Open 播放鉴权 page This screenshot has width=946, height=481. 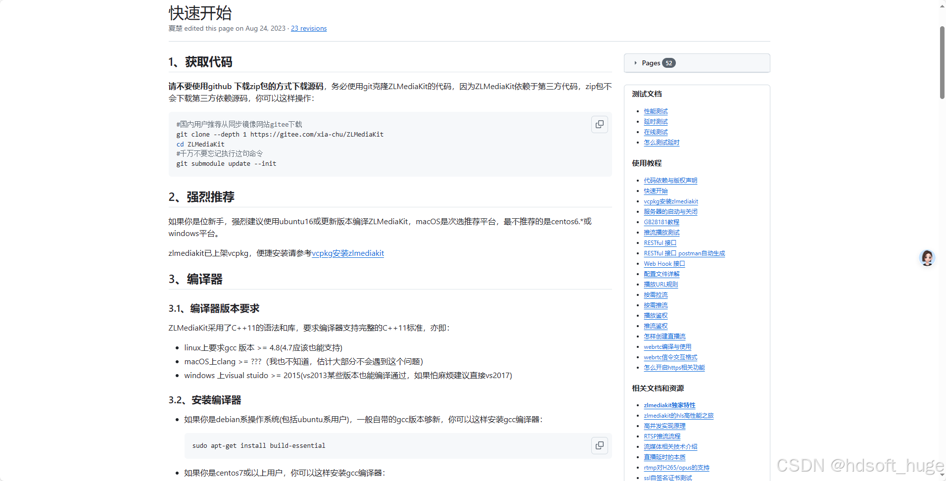[x=656, y=316]
